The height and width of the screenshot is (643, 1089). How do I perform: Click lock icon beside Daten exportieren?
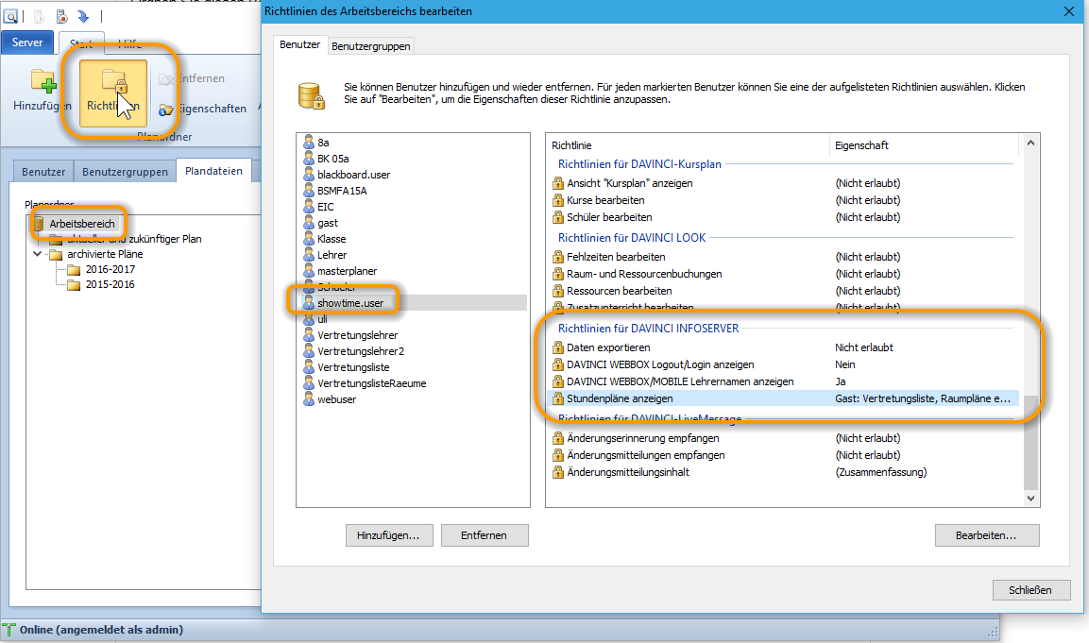point(557,347)
